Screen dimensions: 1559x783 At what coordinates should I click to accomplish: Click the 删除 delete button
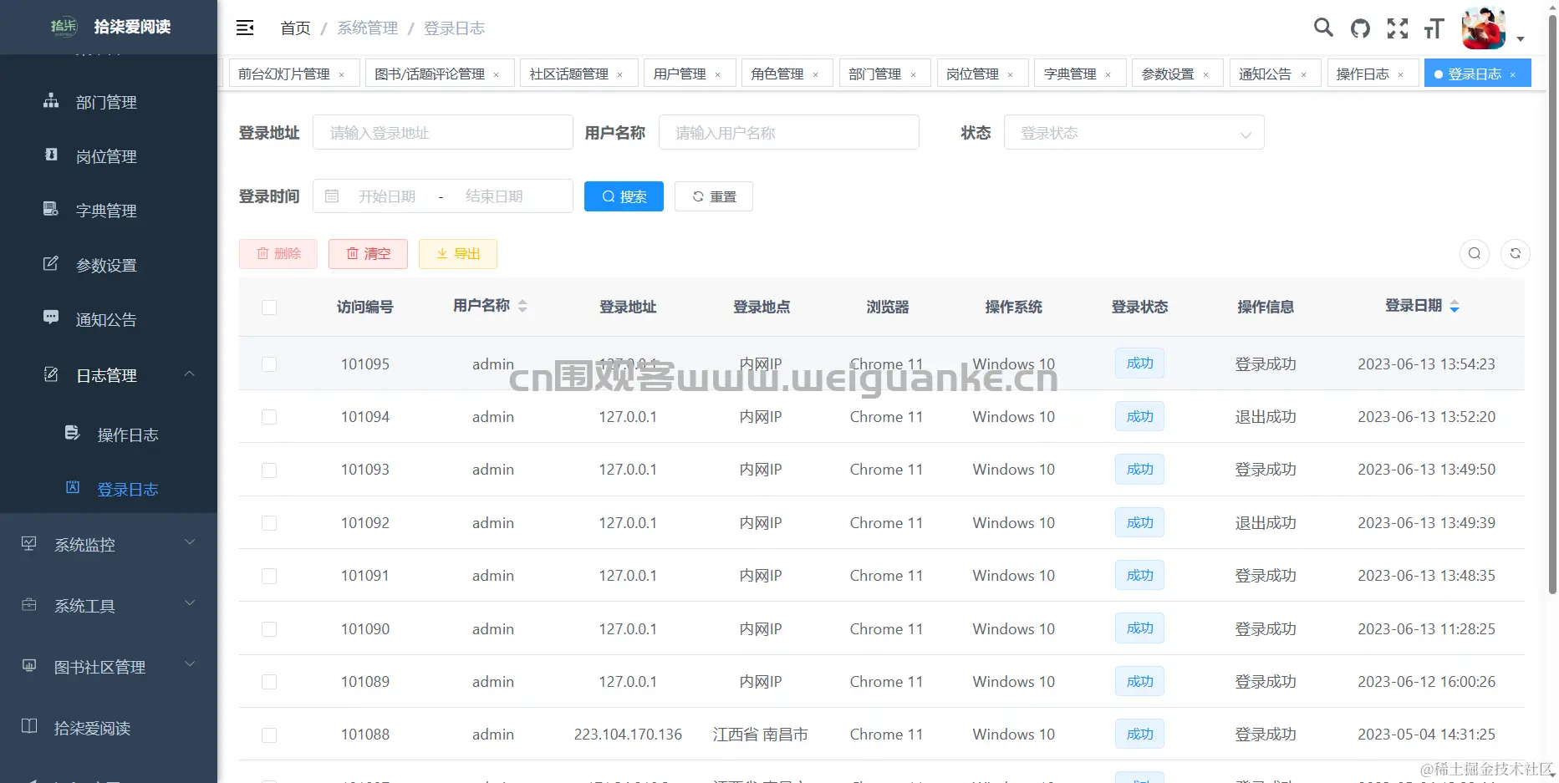click(x=278, y=254)
